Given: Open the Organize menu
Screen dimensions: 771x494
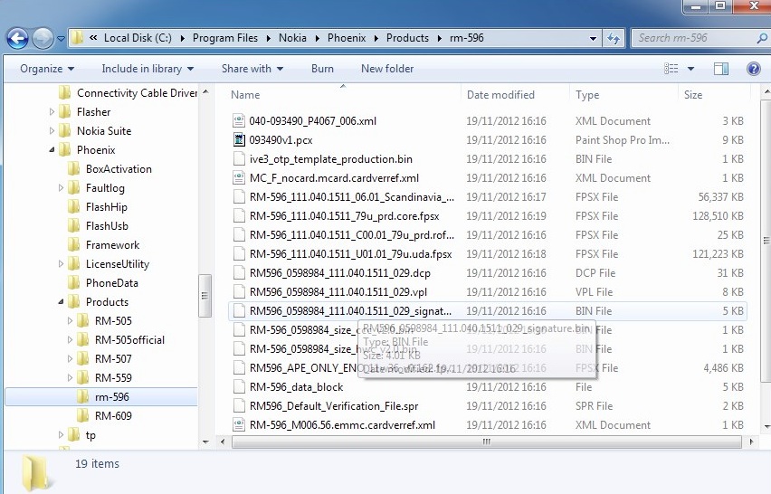Looking at the screenshot, I should (47, 69).
